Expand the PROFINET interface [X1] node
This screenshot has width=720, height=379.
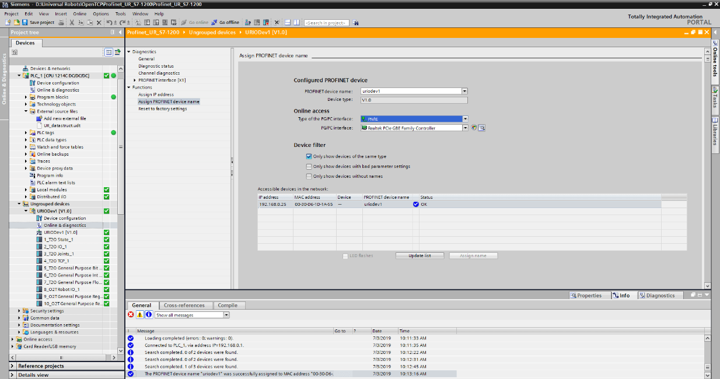pos(135,80)
